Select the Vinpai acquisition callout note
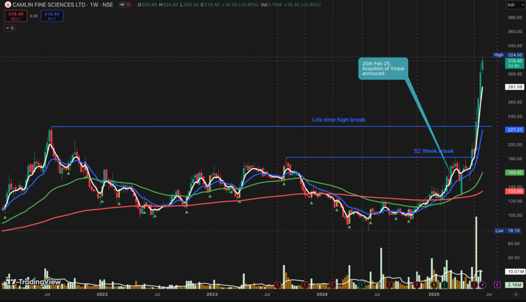The height and width of the screenshot is (302, 526). coord(383,69)
